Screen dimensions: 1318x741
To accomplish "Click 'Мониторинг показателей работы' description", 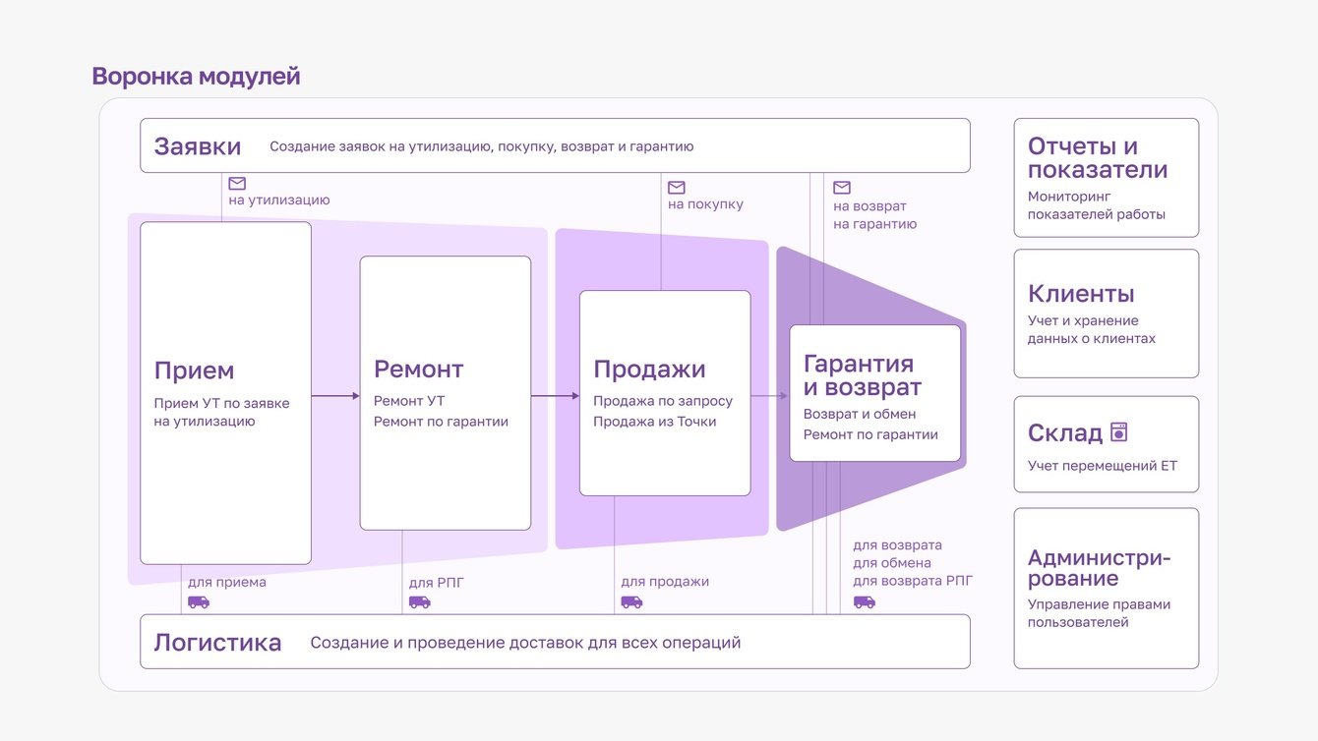I will coord(1096,205).
